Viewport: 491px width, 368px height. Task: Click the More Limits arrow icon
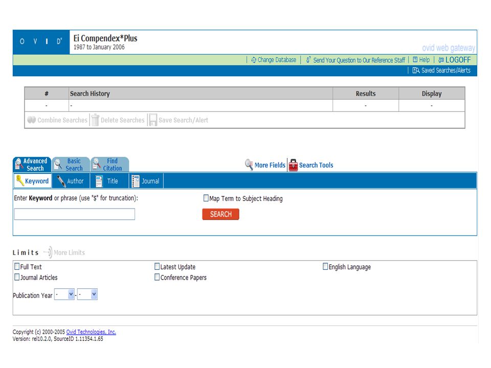48,252
